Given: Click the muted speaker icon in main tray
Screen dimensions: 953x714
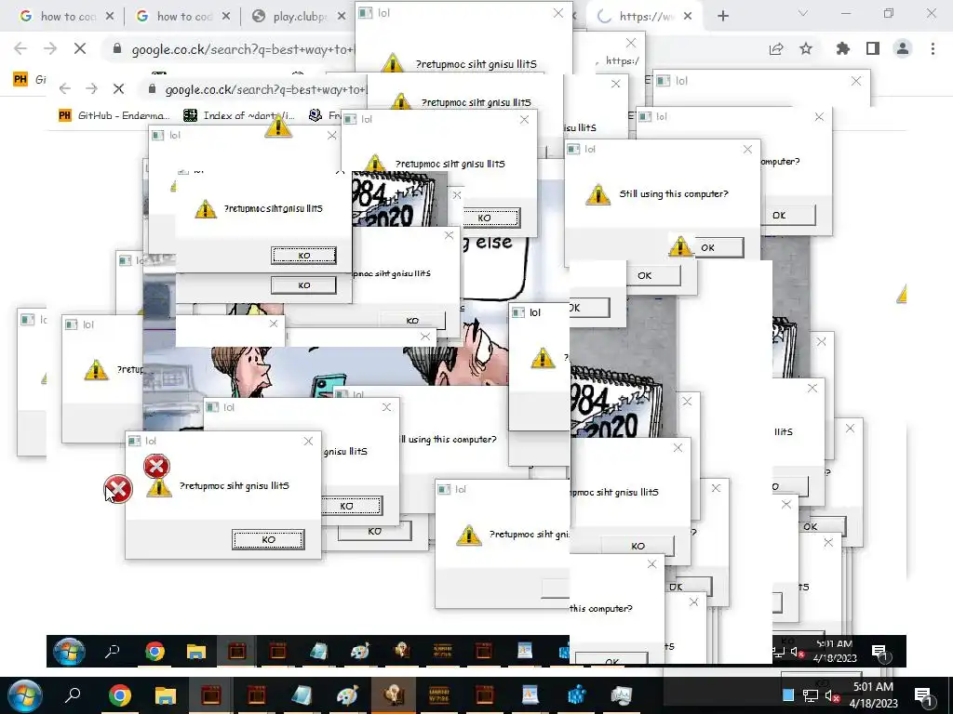Looking at the screenshot, I should pyautogui.click(x=833, y=695).
